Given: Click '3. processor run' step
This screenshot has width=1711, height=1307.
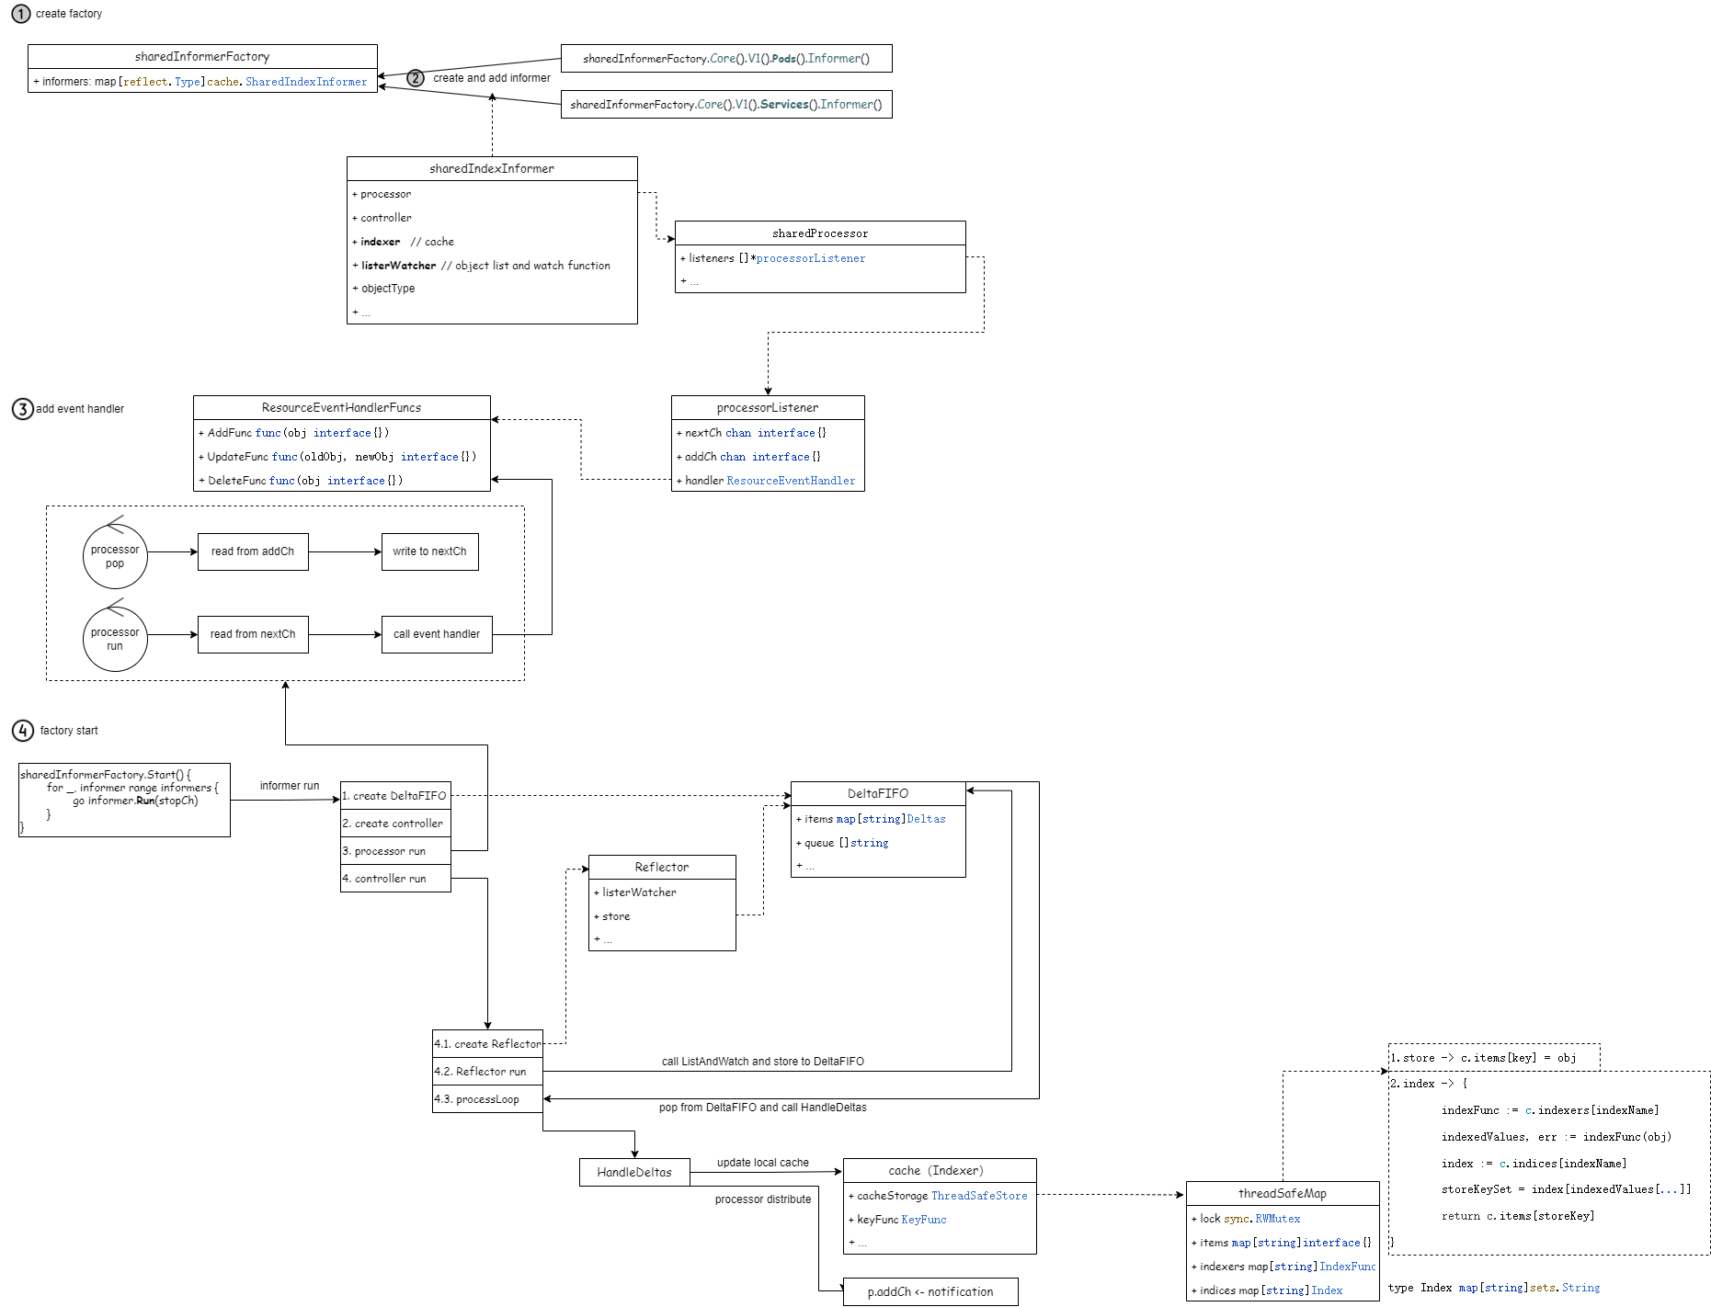Looking at the screenshot, I should [x=395, y=851].
